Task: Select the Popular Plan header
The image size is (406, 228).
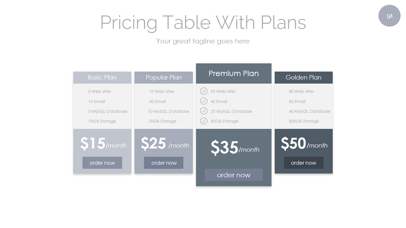Action: tap(164, 78)
